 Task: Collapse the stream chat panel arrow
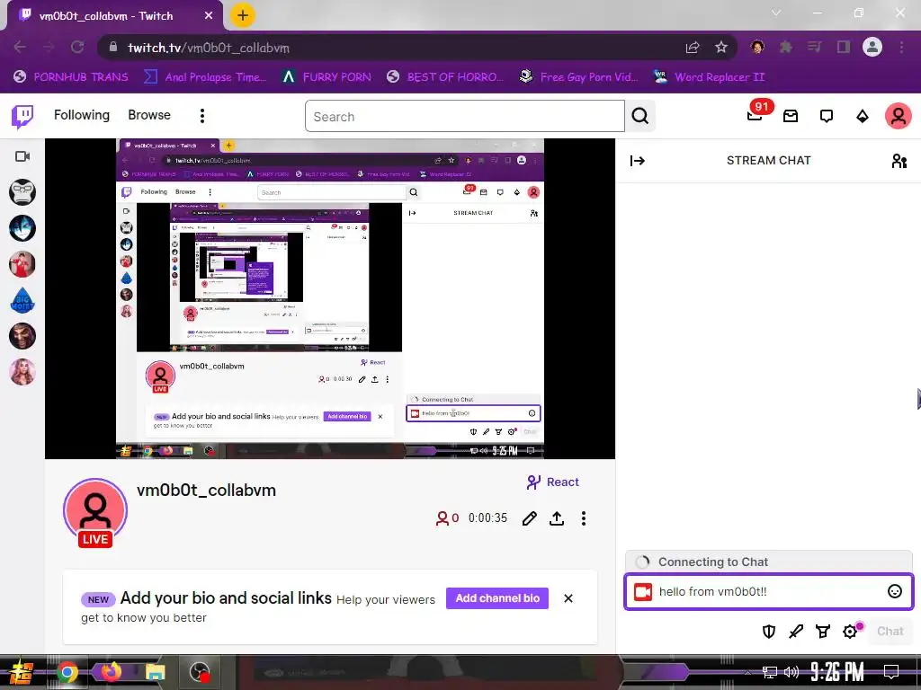638,161
